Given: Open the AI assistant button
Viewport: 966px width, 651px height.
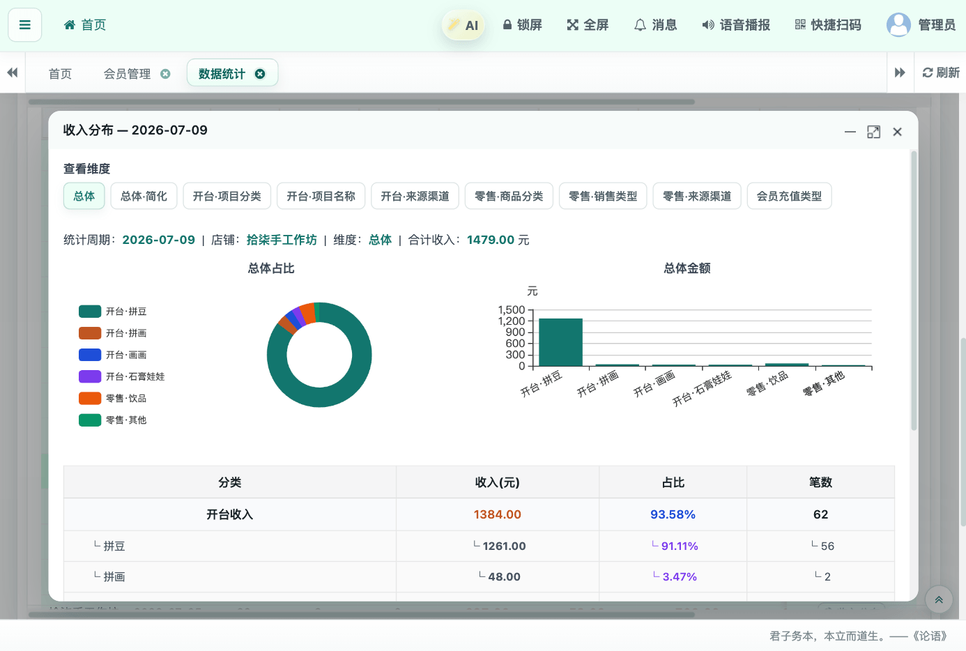Looking at the screenshot, I should point(463,25).
